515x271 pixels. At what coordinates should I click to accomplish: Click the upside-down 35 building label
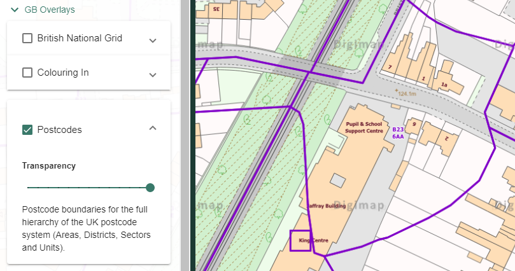pos(216,9)
